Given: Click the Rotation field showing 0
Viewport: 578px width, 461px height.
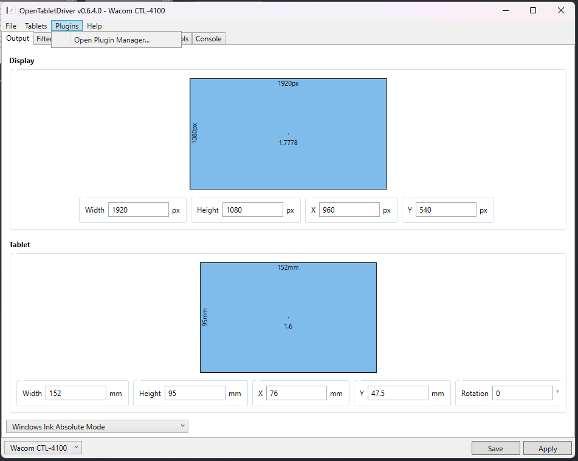Looking at the screenshot, I should point(523,393).
